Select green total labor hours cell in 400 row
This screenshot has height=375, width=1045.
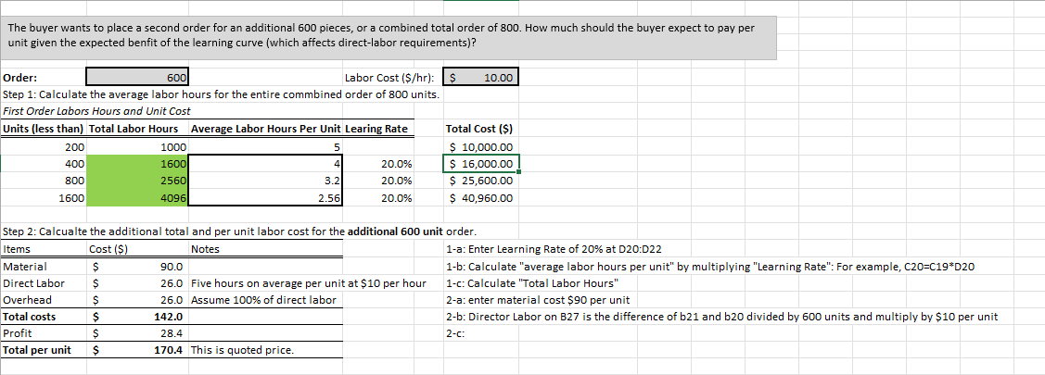pos(138,164)
